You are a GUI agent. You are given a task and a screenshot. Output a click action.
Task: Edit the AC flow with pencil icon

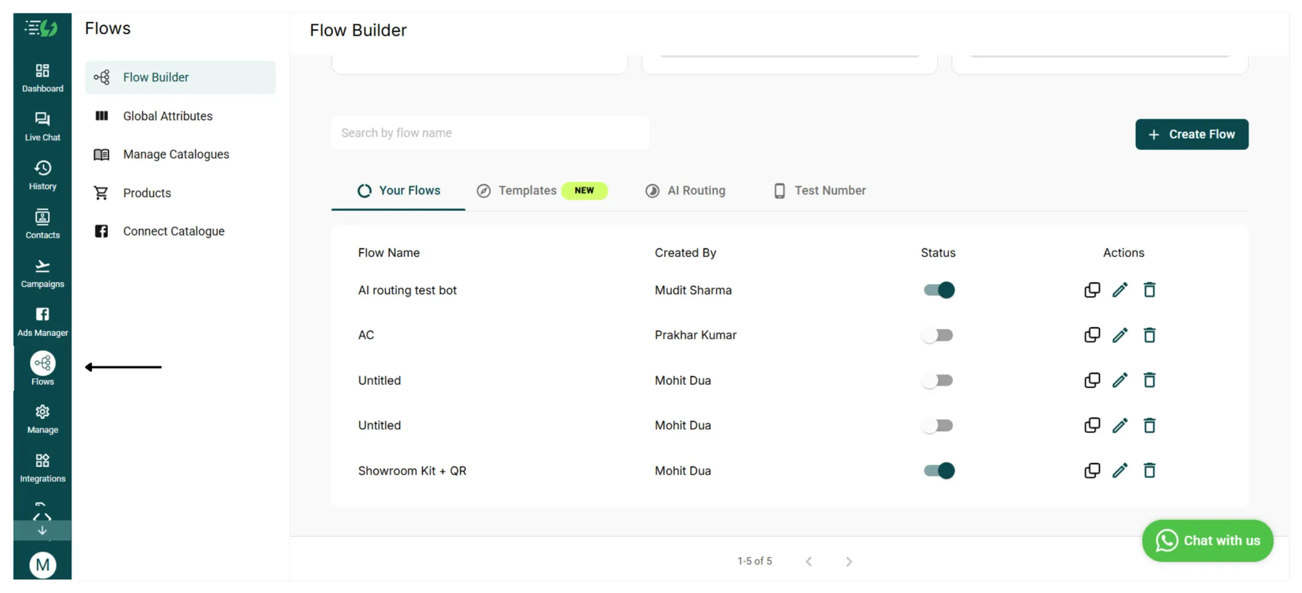pos(1120,336)
